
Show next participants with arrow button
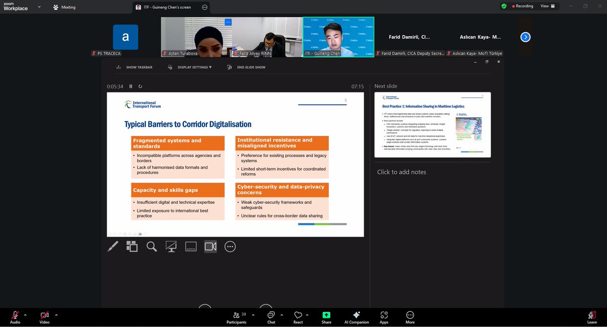tap(526, 37)
